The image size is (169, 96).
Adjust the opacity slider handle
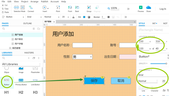(166, 63)
